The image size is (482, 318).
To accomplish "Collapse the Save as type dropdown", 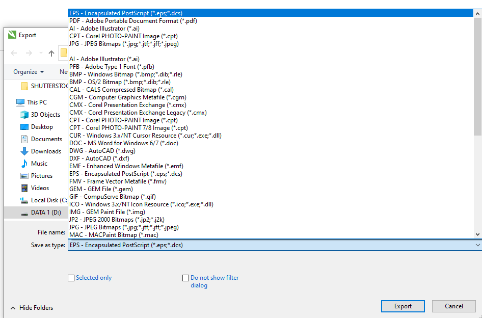I will [477, 245].
